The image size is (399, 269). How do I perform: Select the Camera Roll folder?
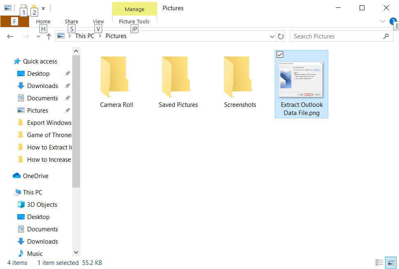click(117, 82)
